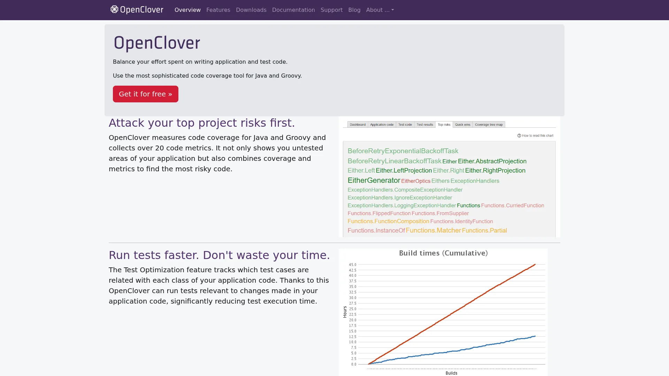Screen dimensions: 669x376
Task: Click 'Use the most sophisticated code coverage tool' text
Action: pos(207,76)
